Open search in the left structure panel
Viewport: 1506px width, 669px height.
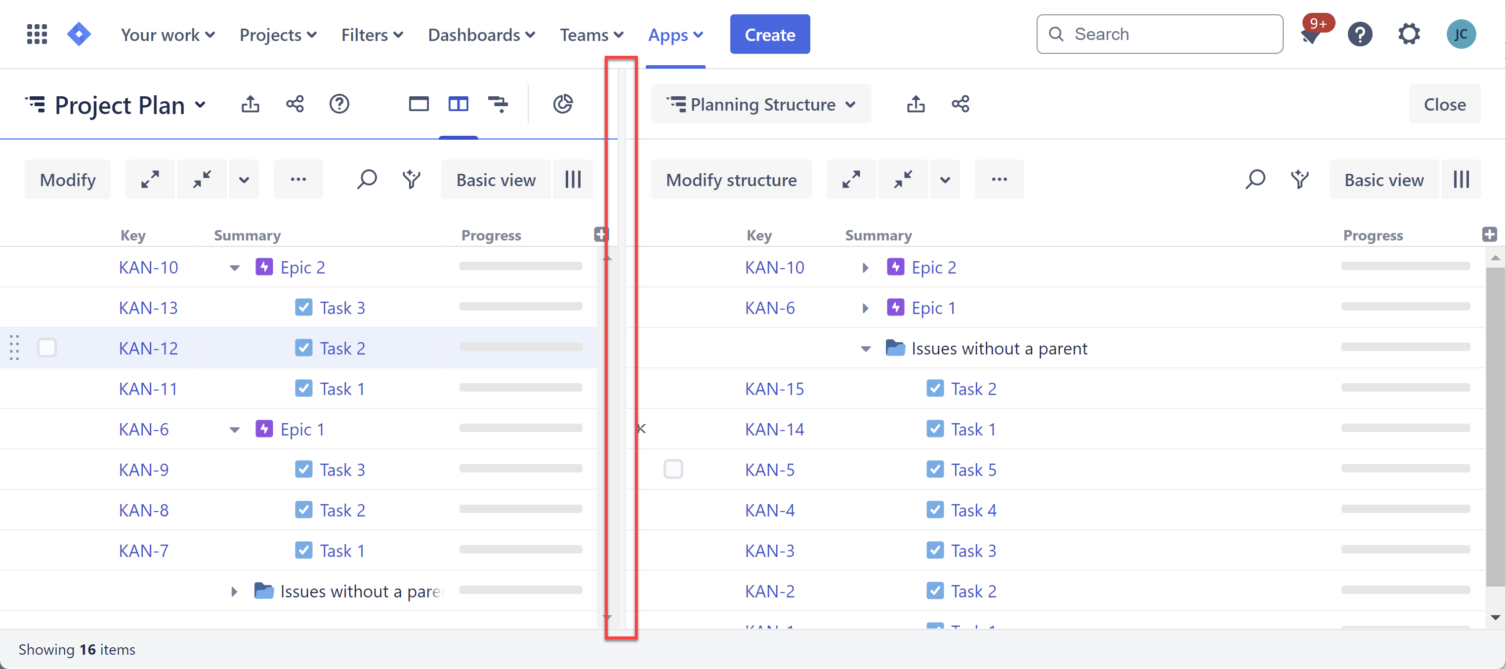[368, 179]
